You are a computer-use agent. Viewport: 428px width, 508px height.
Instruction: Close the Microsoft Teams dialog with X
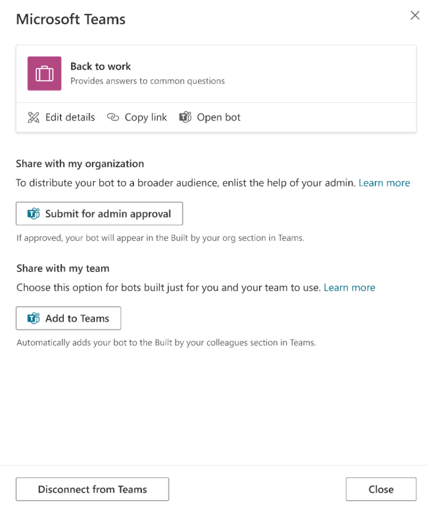pyautogui.click(x=415, y=15)
